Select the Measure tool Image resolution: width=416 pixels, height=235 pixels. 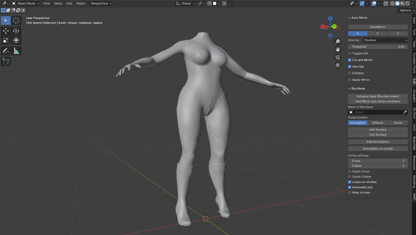tap(16, 51)
